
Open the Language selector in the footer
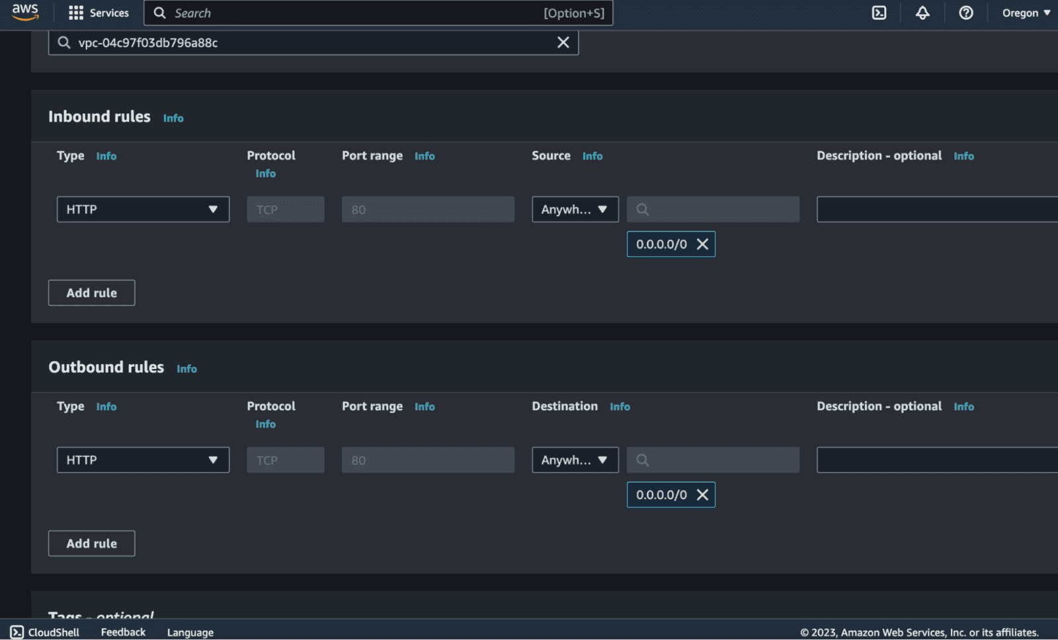pyautogui.click(x=190, y=632)
